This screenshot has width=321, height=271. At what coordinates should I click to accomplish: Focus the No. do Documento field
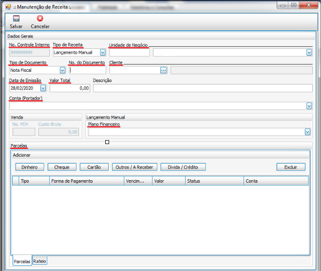click(88, 70)
